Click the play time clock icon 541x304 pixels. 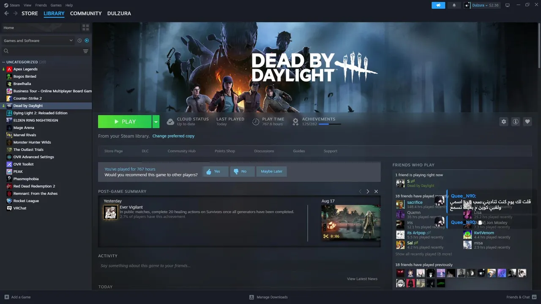(x=256, y=122)
